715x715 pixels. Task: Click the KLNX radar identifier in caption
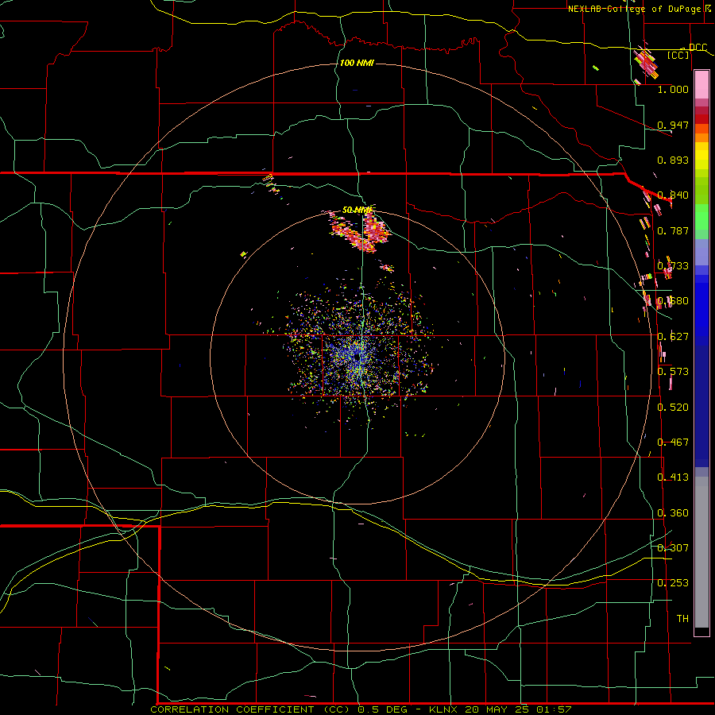click(x=443, y=709)
